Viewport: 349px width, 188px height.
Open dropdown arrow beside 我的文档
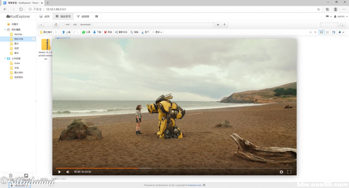[34, 39]
